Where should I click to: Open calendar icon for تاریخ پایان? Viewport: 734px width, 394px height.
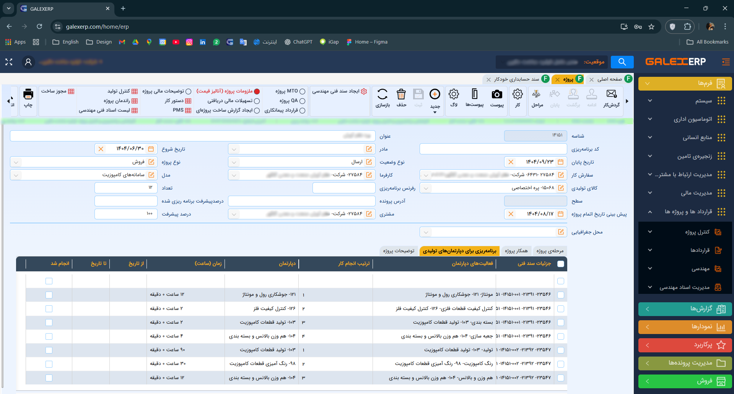click(x=561, y=162)
